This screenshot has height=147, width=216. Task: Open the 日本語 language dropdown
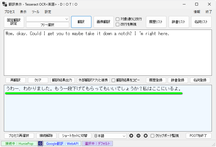tap(110, 136)
